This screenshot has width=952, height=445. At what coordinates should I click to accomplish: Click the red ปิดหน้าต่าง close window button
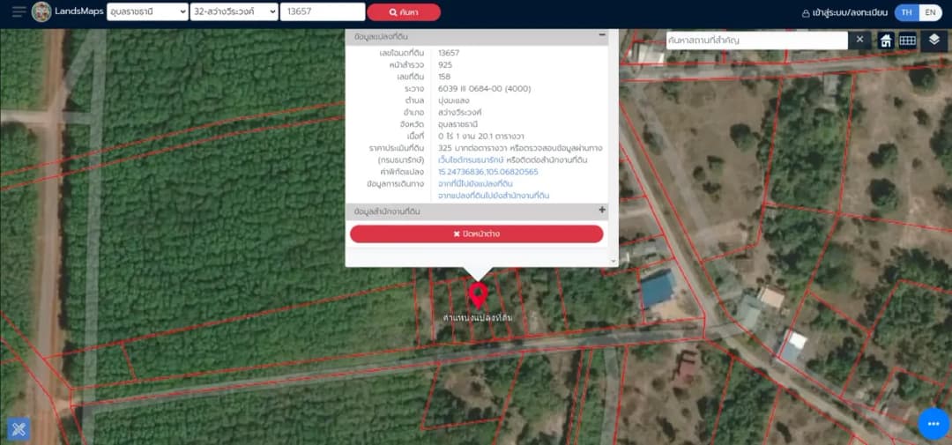coord(477,234)
